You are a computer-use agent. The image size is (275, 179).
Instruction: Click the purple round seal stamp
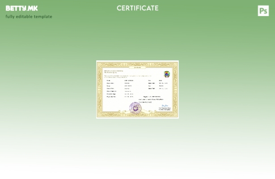click(x=135, y=107)
